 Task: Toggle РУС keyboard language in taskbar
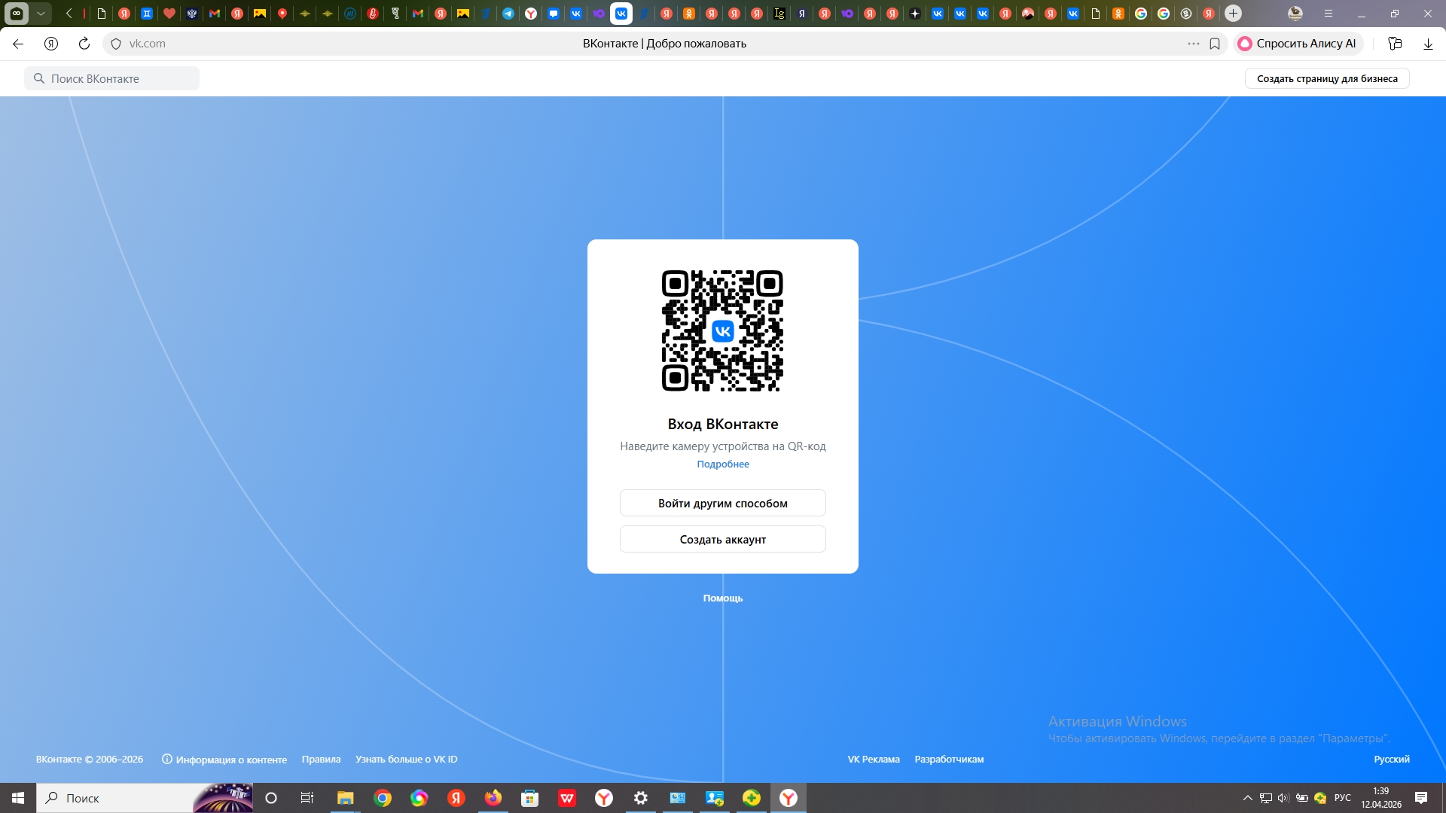(x=1342, y=798)
